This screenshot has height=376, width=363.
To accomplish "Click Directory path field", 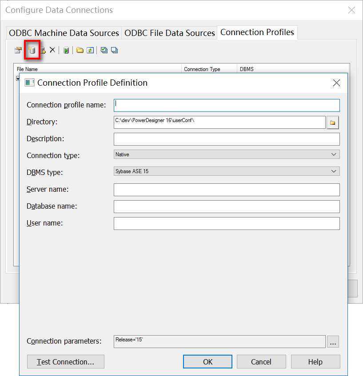I will coord(219,122).
